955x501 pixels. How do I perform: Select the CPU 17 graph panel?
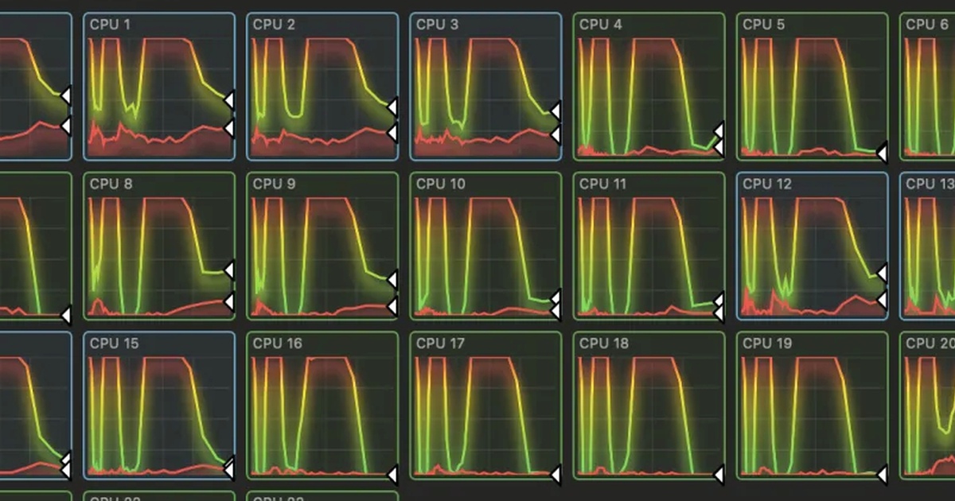point(486,406)
